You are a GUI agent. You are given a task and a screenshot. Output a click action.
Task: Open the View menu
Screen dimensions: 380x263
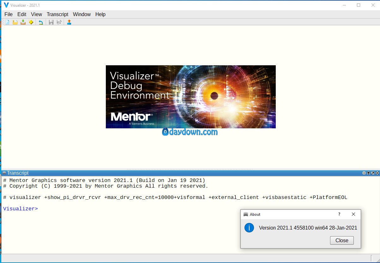[x=37, y=14]
